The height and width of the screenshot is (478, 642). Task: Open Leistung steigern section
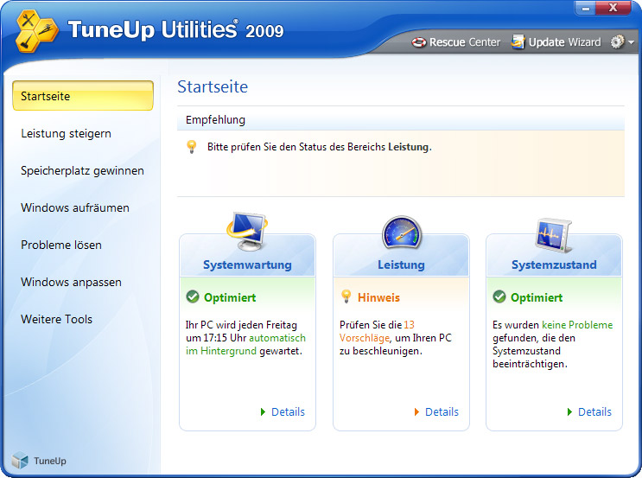click(x=66, y=133)
